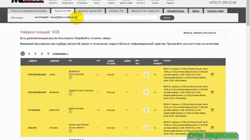Click РЕШЕТКА ПЛАСТИКОВАЯ product name
Image resolution: width=250 pixels, height=140 pixels.
pos(81,91)
